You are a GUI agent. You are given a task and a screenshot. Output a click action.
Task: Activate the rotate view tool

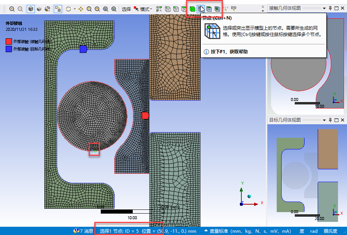(68, 9)
